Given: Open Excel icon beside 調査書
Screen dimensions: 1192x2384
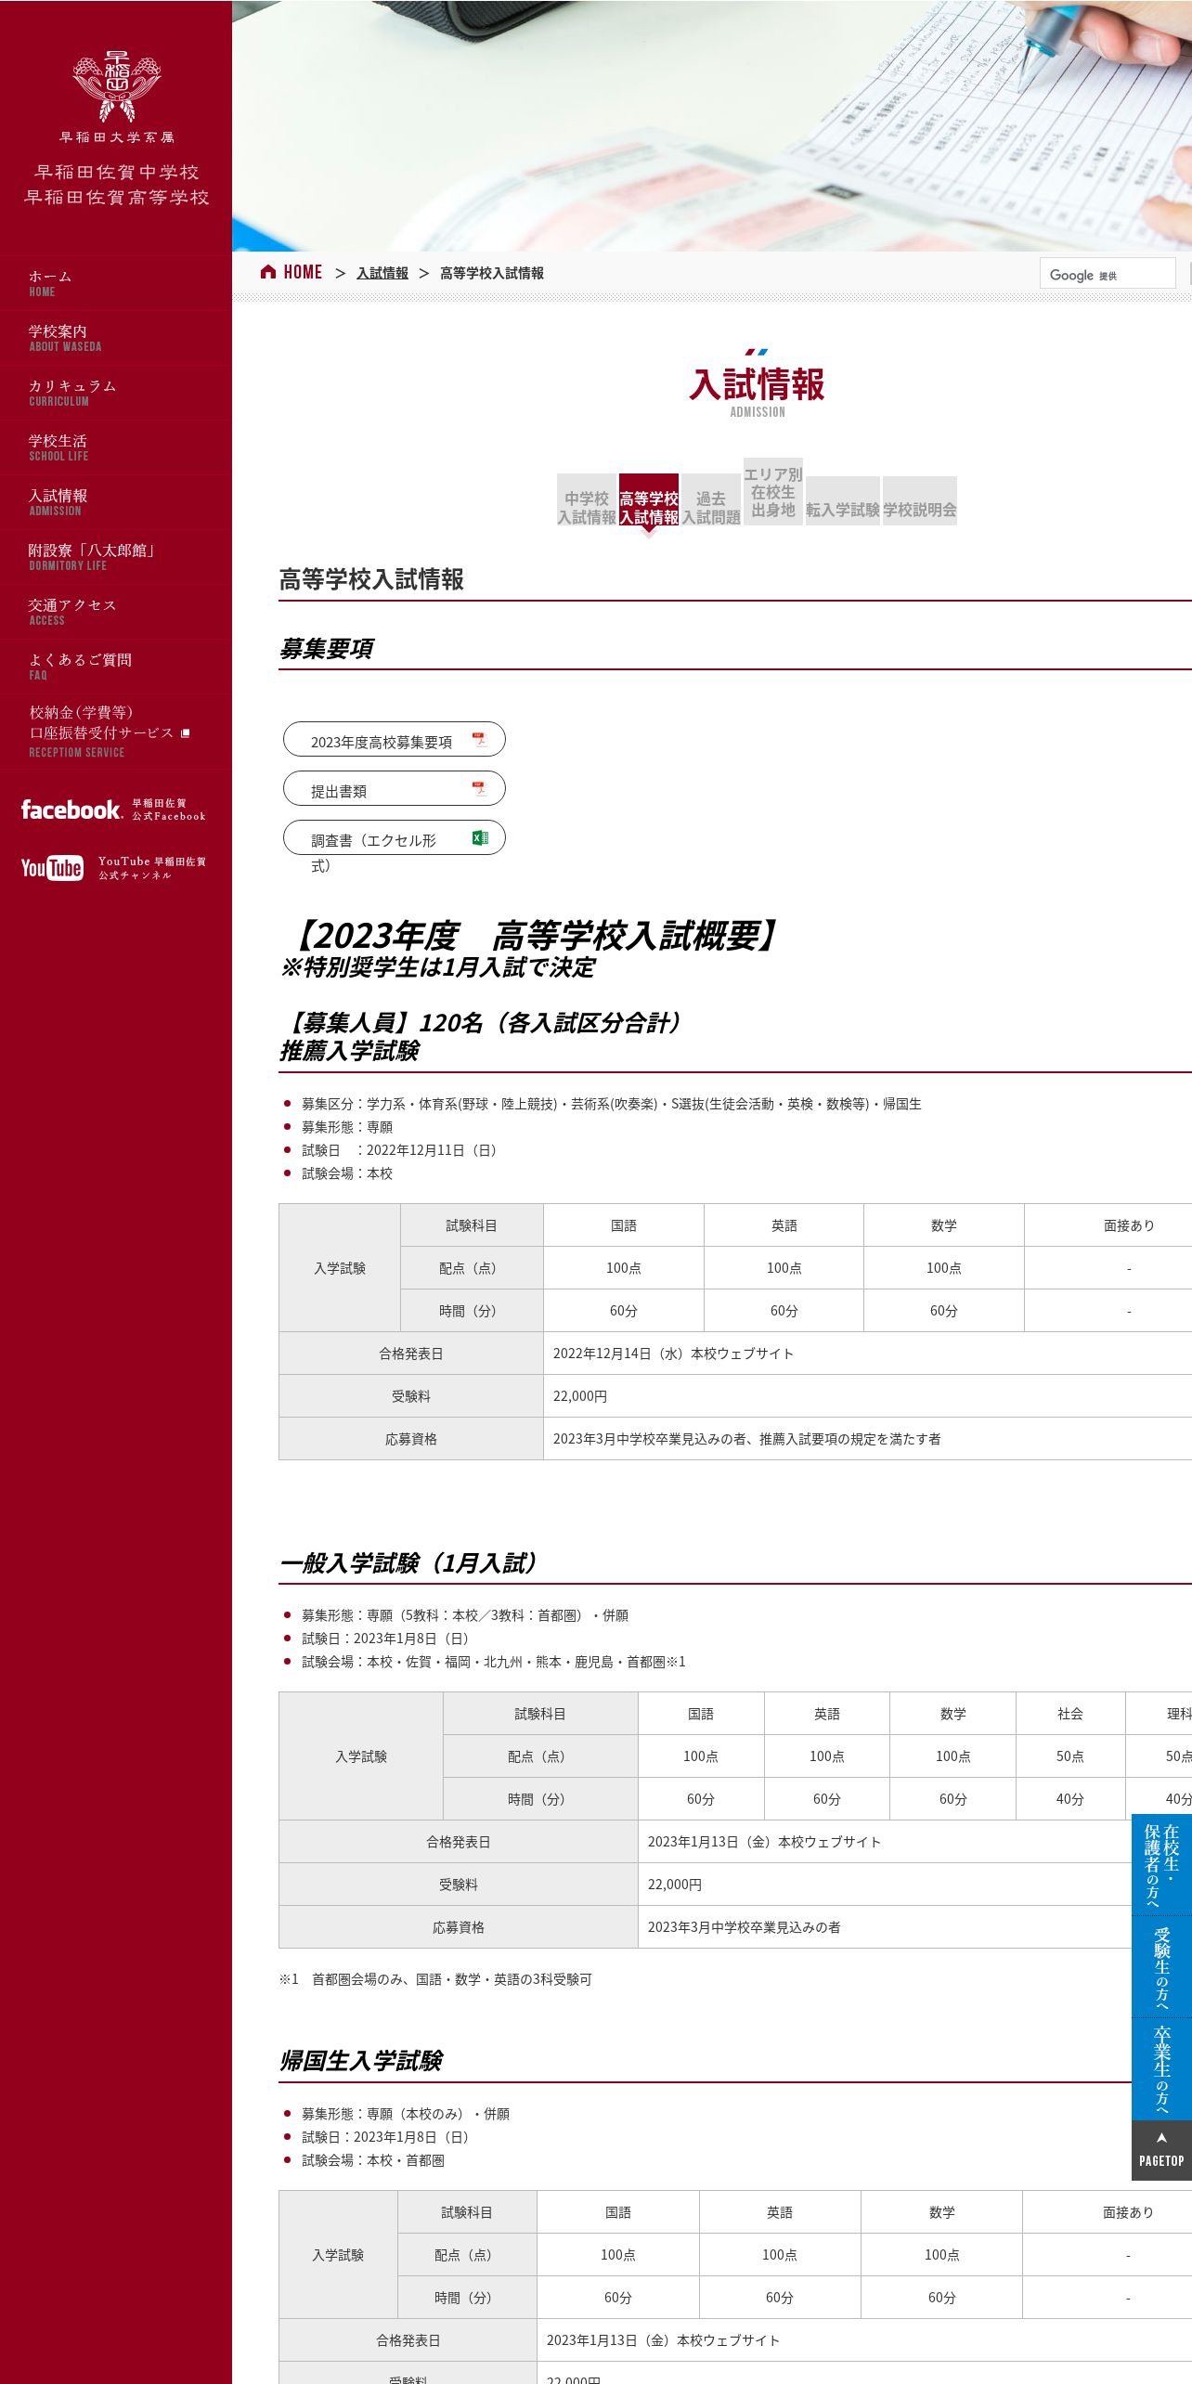Looking at the screenshot, I should pyautogui.click(x=480, y=837).
